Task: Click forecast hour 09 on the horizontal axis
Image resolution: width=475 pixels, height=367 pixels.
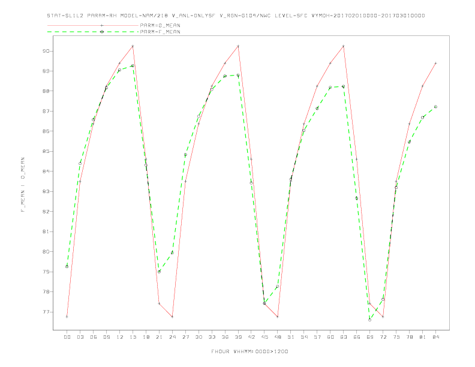Action: pyautogui.click(x=106, y=337)
